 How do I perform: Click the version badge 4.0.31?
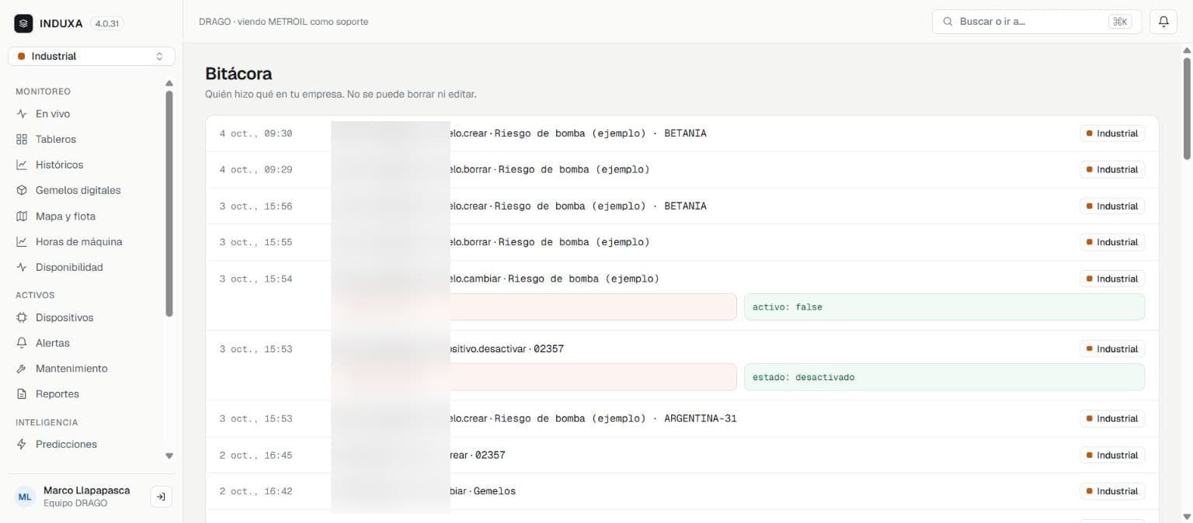click(107, 24)
